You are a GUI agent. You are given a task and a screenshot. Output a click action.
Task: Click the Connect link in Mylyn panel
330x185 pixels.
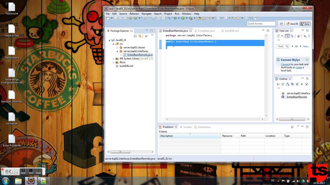pos(285,64)
